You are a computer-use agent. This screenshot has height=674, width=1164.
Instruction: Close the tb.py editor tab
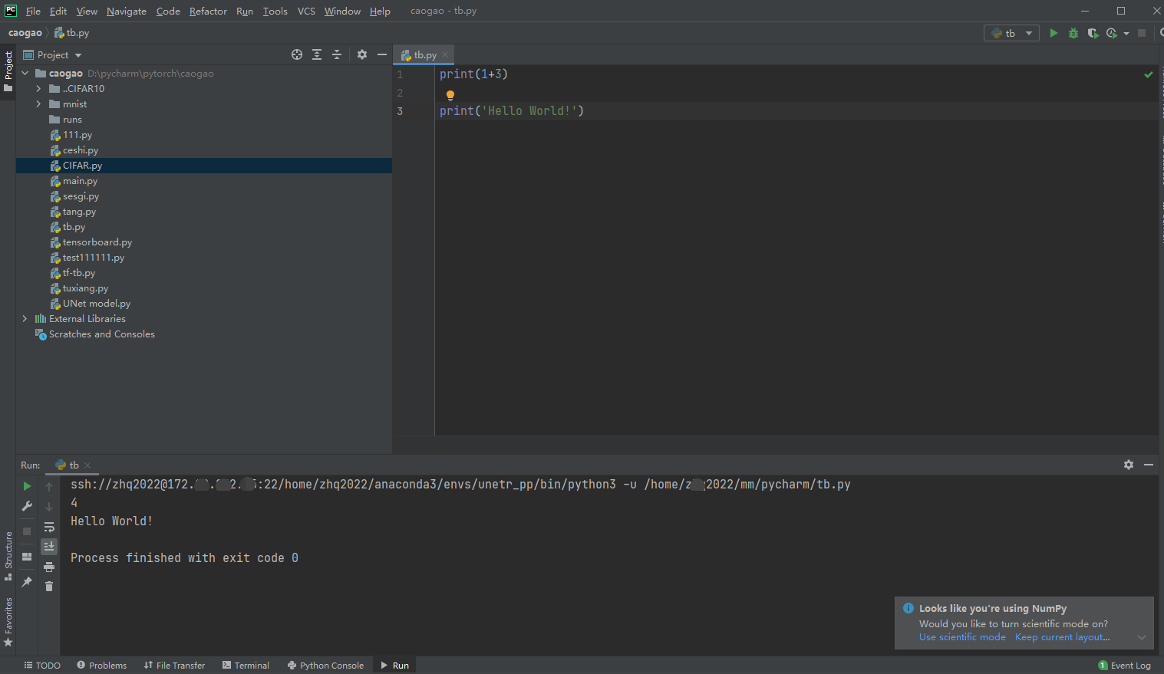(x=445, y=55)
